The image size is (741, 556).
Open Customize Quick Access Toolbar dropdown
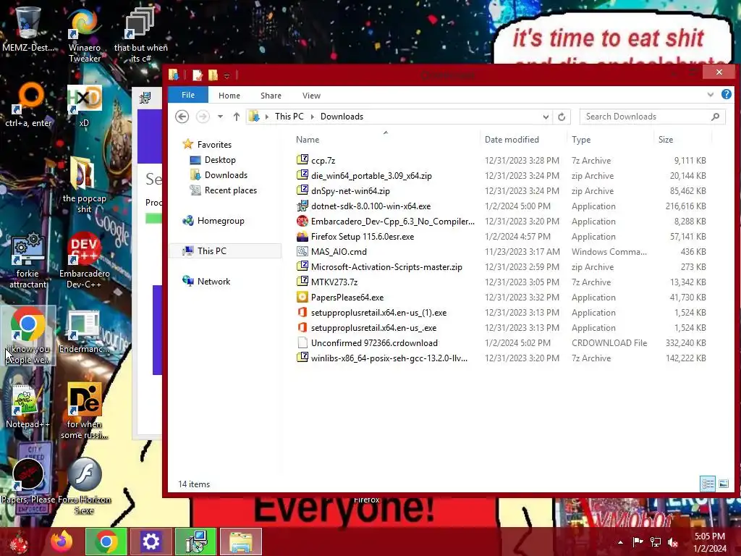coord(226,75)
